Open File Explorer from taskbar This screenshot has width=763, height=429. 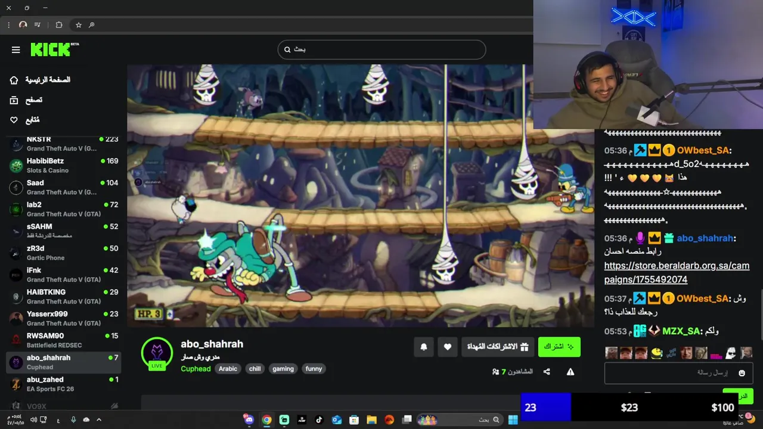pos(371,420)
